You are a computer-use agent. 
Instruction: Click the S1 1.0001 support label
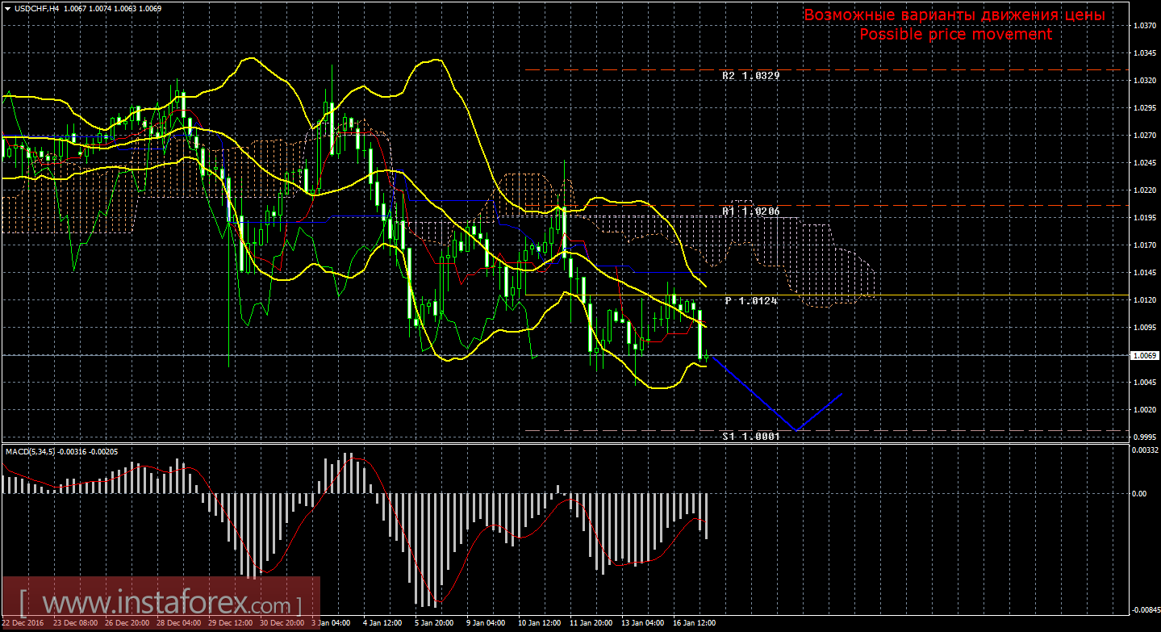750,436
